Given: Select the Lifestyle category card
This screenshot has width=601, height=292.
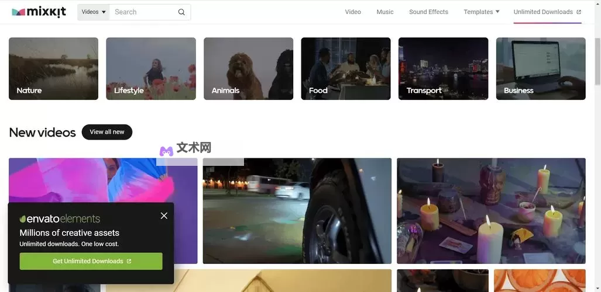Looking at the screenshot, I should point(151,68).
